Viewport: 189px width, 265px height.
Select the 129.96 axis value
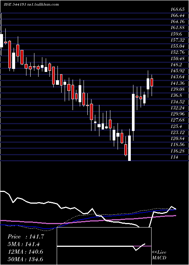pos(178,114)
